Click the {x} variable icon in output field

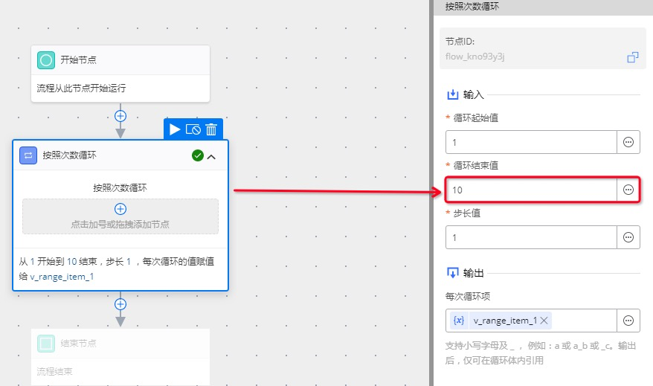pyautogui.click(x=459, y=321)
